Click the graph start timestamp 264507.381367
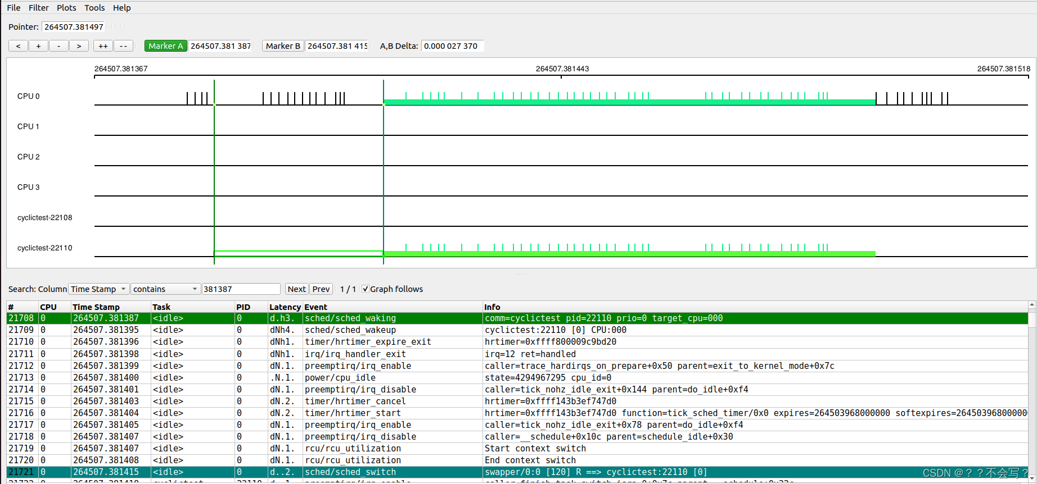Image resolution: width=1037 pixels, height=484 pixels. point(121,69)
